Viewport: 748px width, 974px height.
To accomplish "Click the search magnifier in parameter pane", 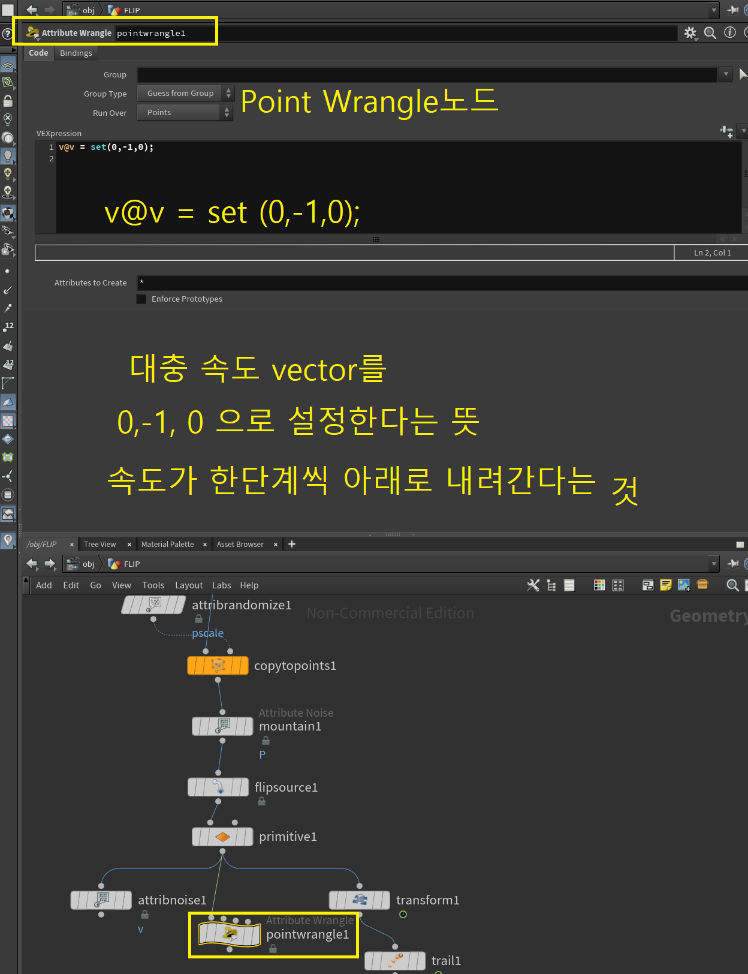I will click(710, 33).
